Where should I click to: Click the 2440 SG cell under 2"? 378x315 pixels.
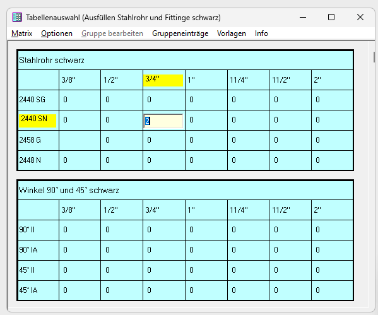pyautogui.click(x=332, y=100)
